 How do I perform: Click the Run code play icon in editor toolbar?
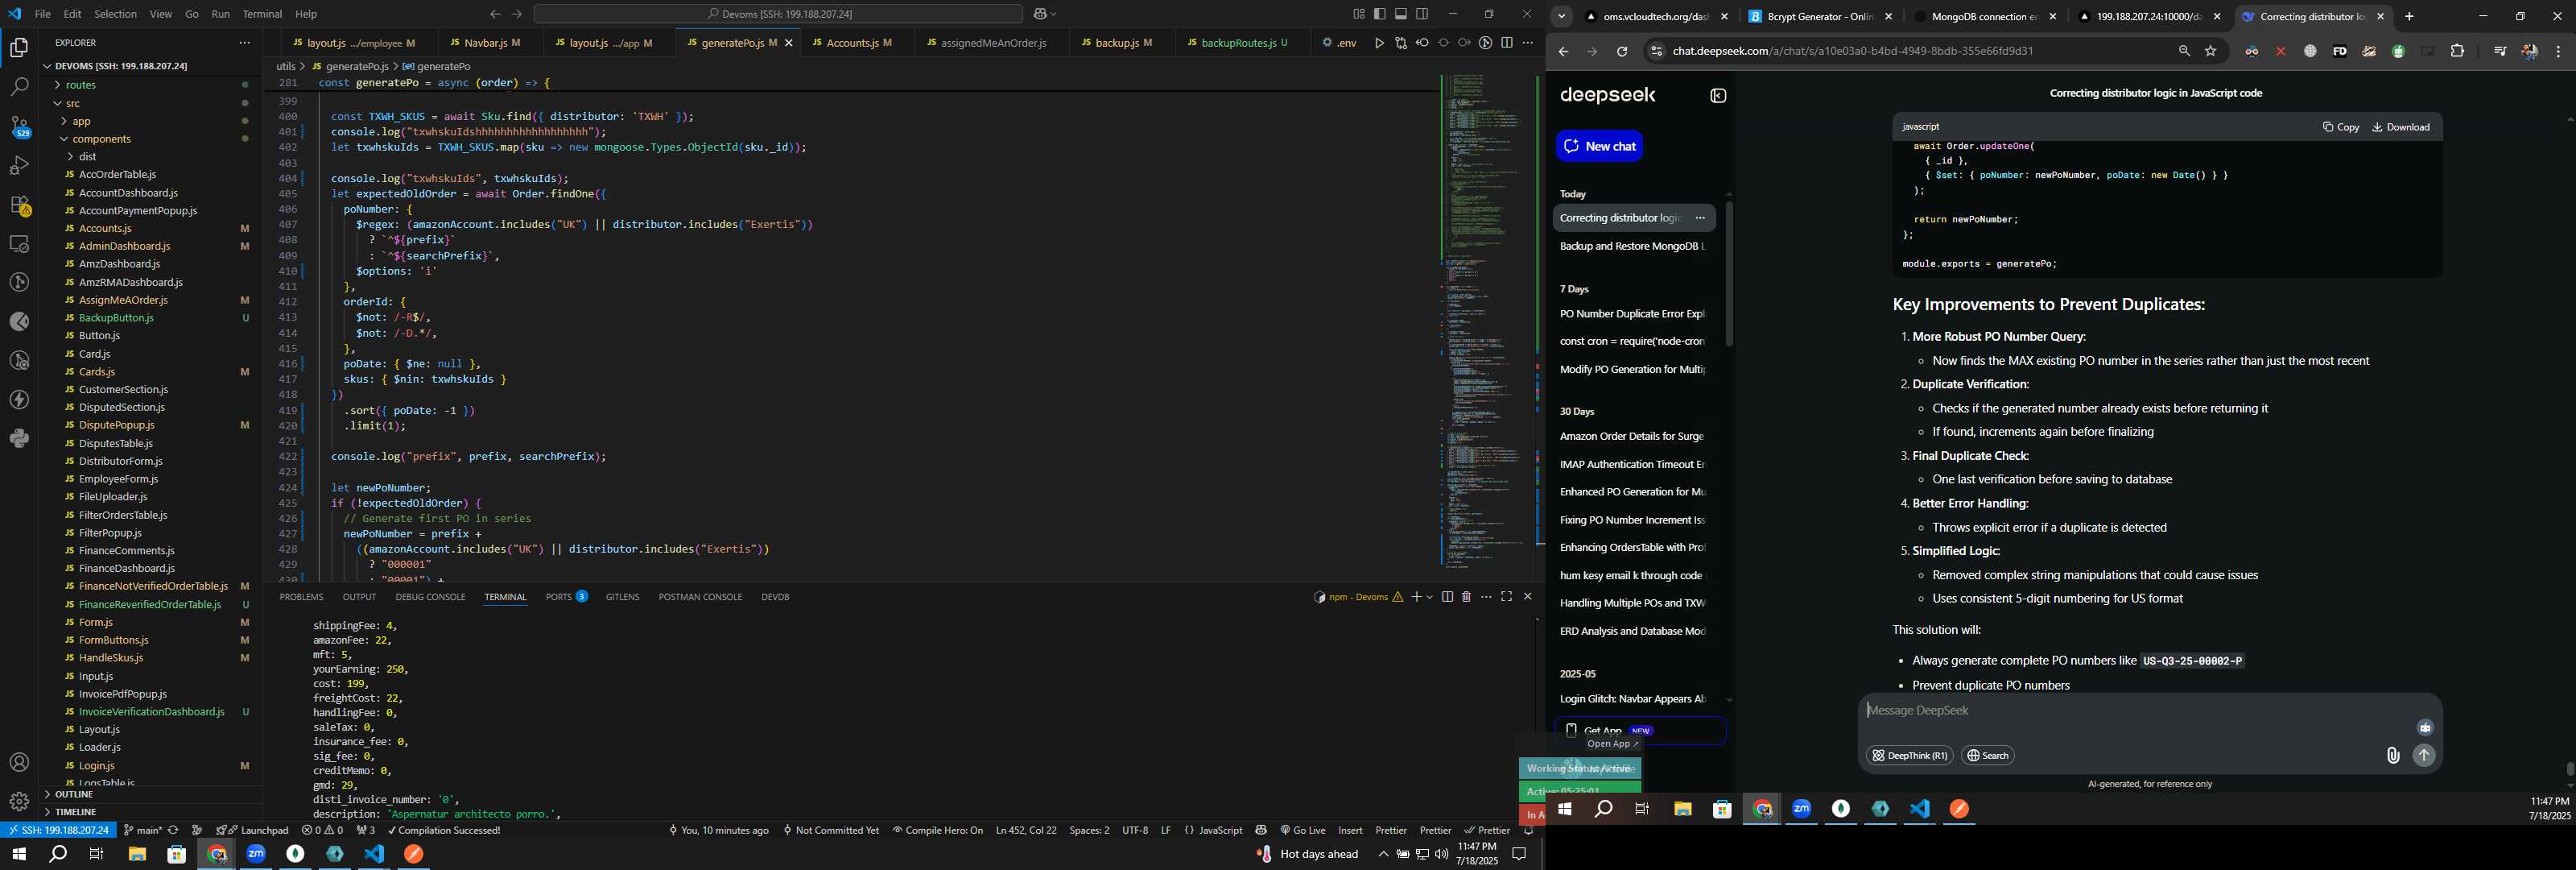(1379, 43)
